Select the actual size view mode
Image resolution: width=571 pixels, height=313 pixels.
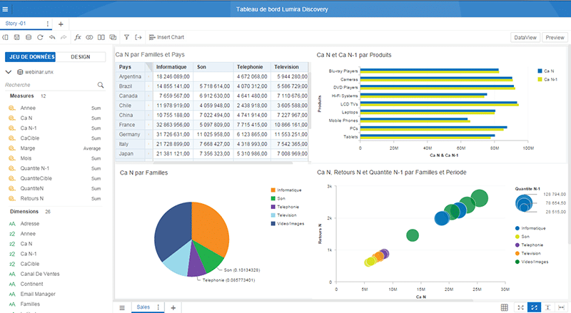[521, 307]
